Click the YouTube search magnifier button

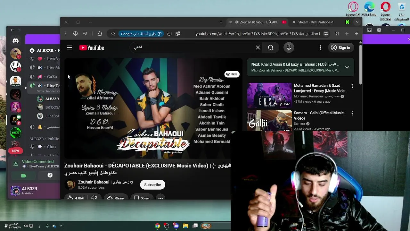(271, 47)
